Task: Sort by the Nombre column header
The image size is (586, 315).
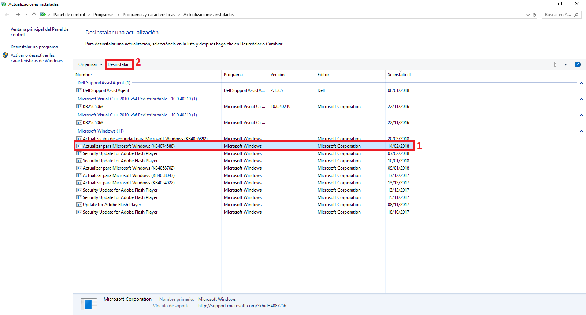Action: [x=147, y=75]
